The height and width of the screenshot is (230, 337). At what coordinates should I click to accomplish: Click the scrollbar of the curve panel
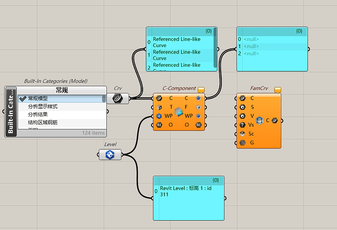[215, 48]
